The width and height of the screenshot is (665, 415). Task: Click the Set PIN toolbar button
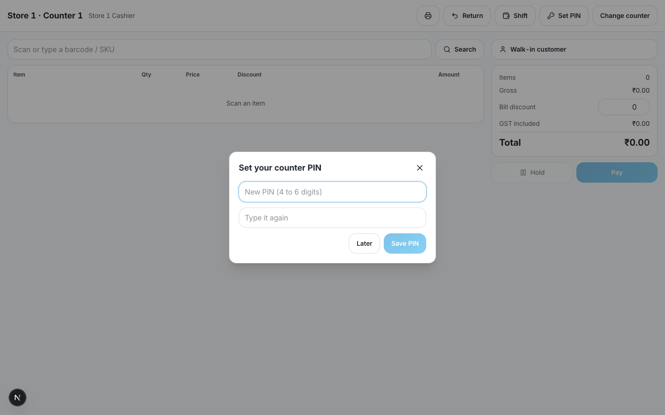click(564, 16)
